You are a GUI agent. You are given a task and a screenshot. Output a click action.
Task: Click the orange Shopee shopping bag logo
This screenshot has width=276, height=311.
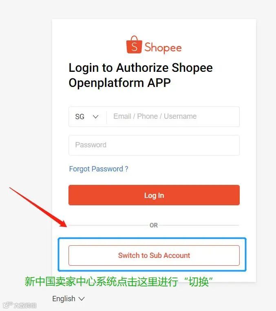tap(134, 44)
